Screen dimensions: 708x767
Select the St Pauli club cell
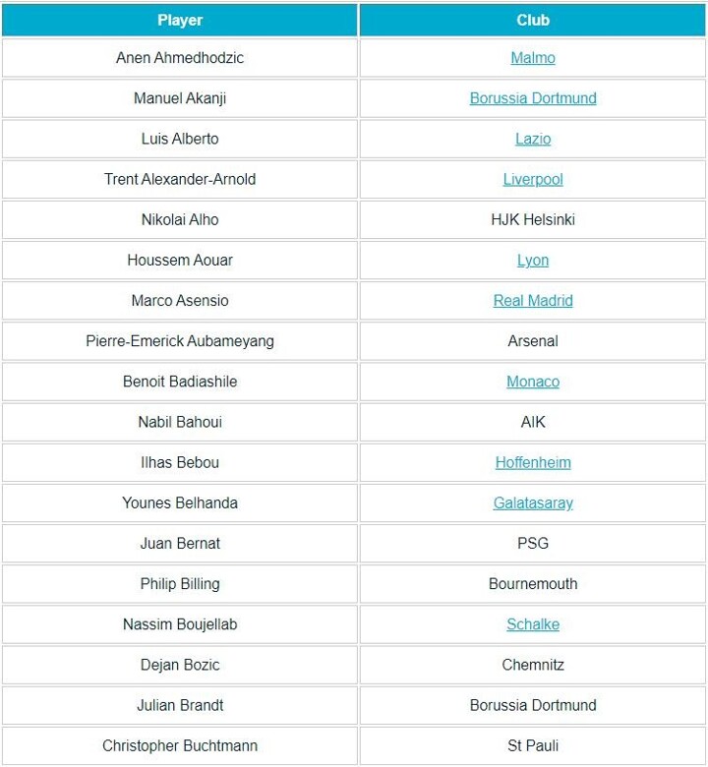[533, 745]
